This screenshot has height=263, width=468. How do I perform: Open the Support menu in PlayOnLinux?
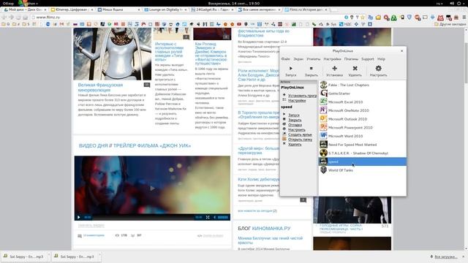tap(367, 59)
